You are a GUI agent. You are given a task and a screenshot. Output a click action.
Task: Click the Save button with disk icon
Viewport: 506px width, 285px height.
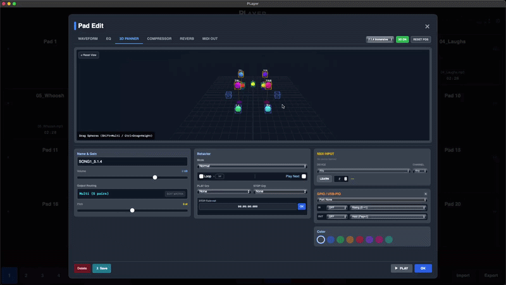101,268
